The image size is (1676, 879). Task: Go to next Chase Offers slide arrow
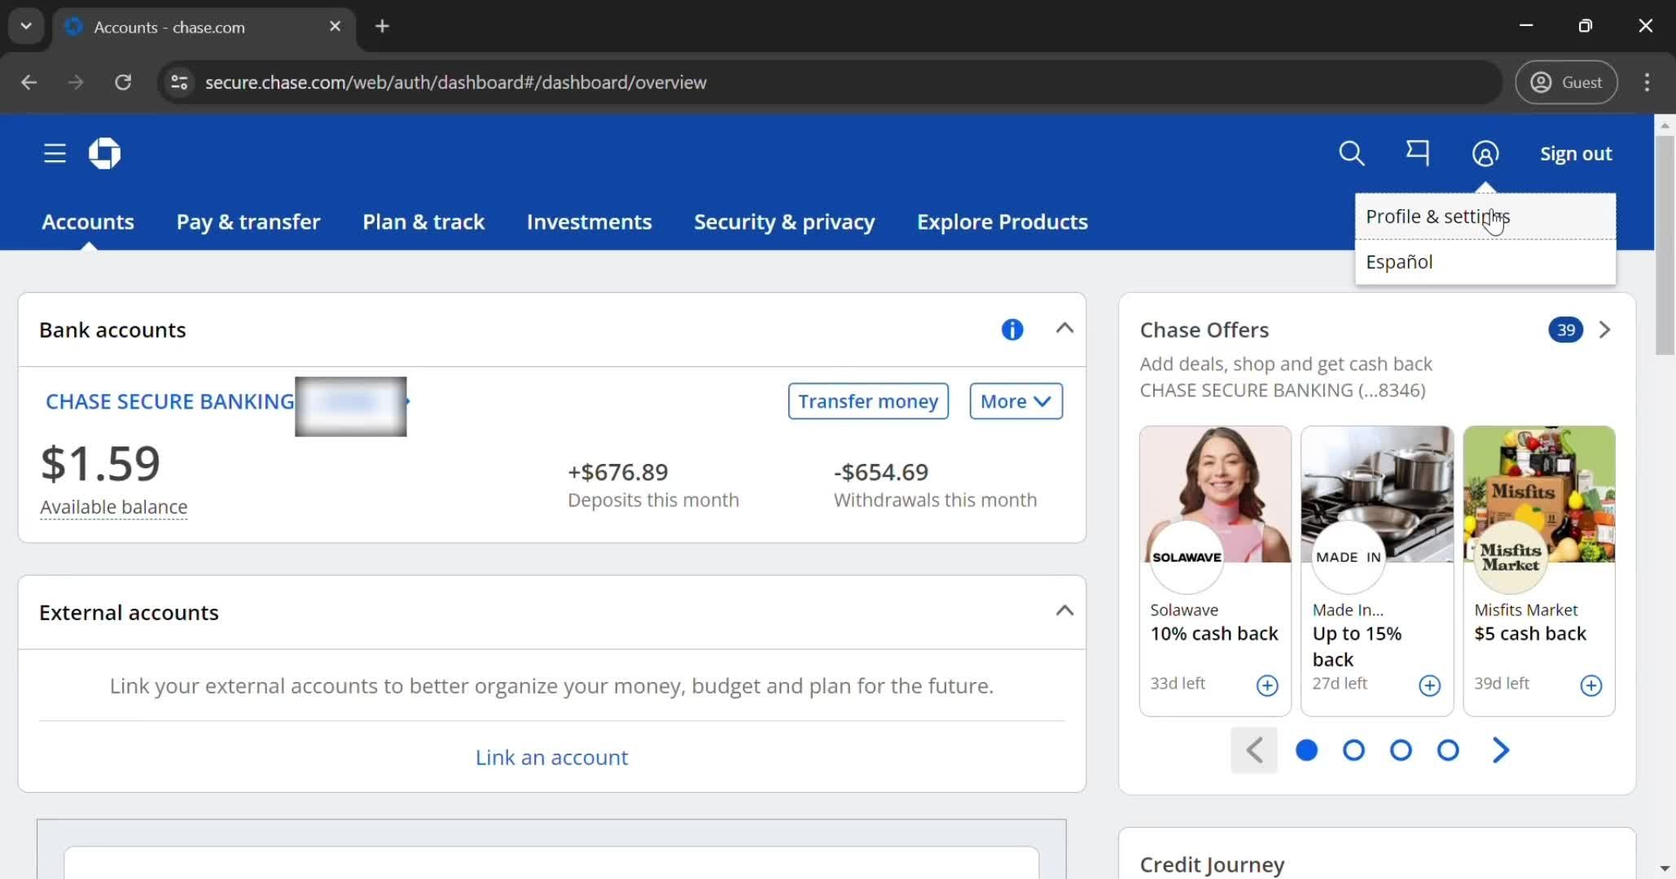coord(1501,750)
